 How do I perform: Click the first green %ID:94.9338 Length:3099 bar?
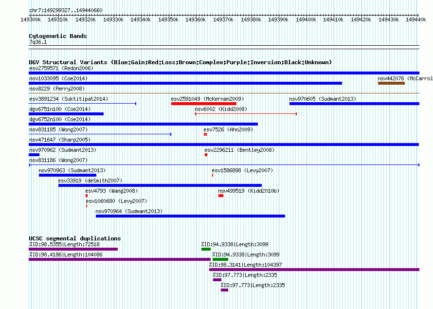(206, 249)
